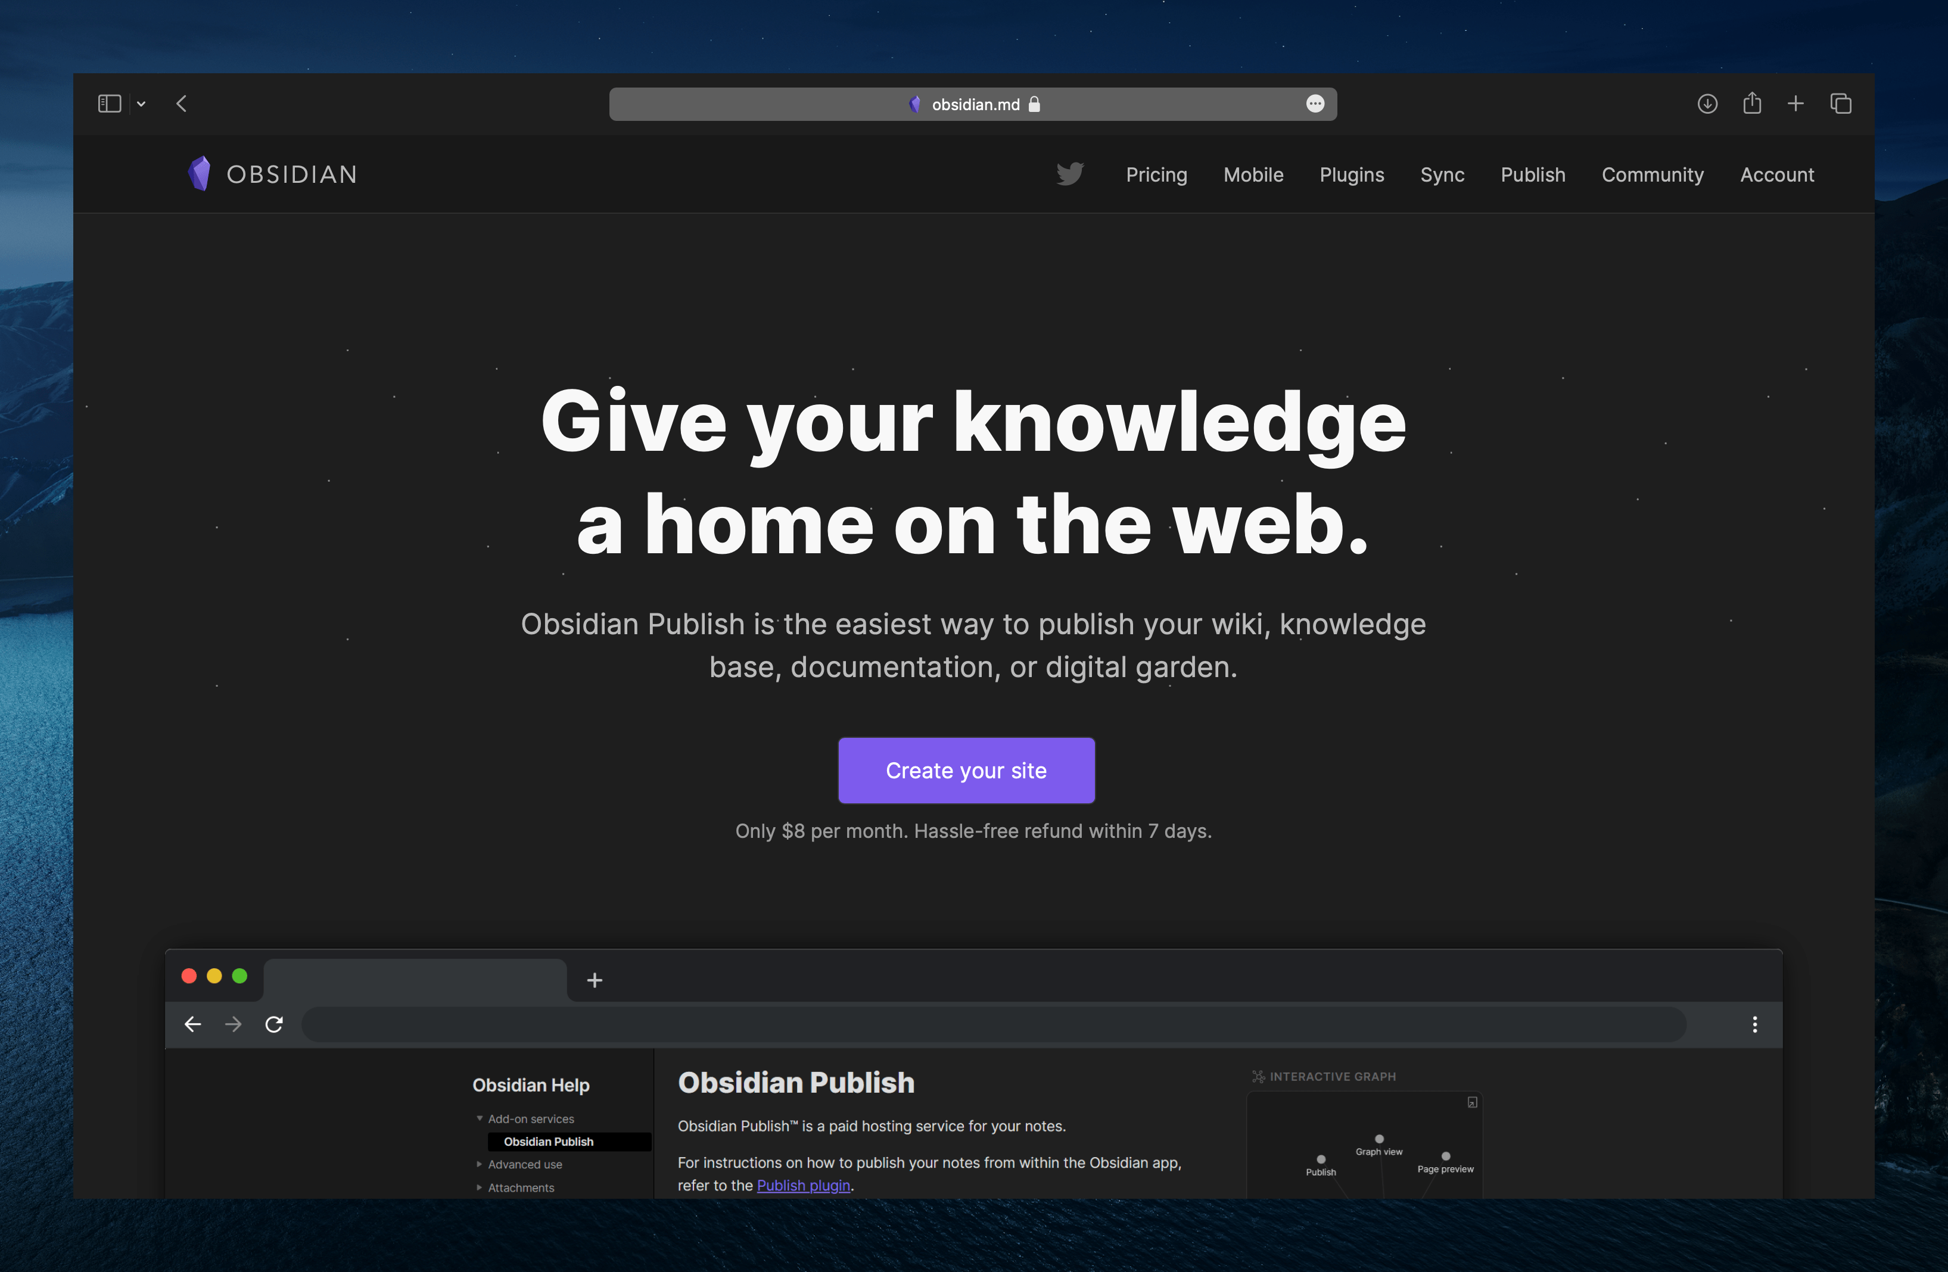Viewport: 1948px width, 1272px height.
Task: Click the new tab plus in the demo browser
Action: pyautogui.click(x=594, y=979)
